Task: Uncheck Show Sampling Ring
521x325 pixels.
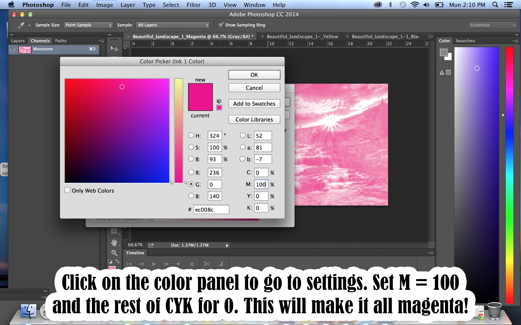Action: click(x=221, y=25)
